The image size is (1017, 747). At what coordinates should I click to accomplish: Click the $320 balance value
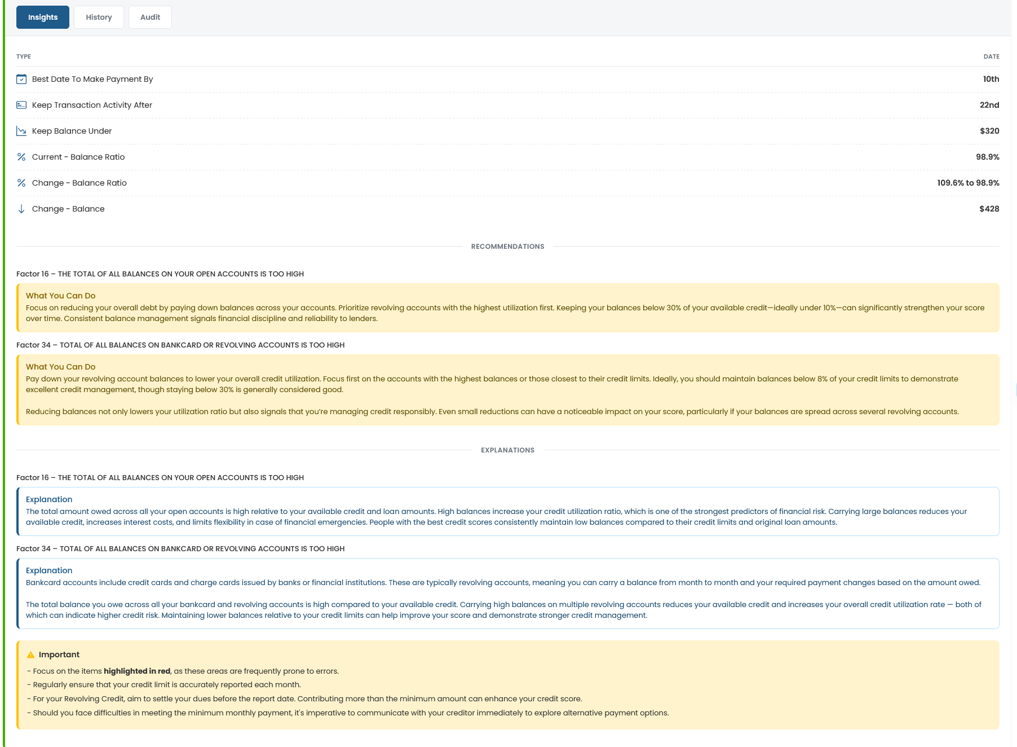[x=990, y=131]
